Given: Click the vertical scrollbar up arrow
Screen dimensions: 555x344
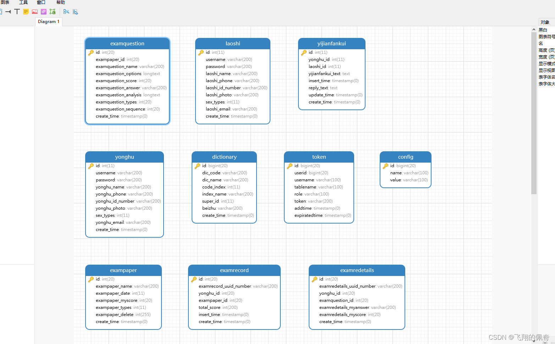Looking at the screenshot, I should click(x=534, y=29).
